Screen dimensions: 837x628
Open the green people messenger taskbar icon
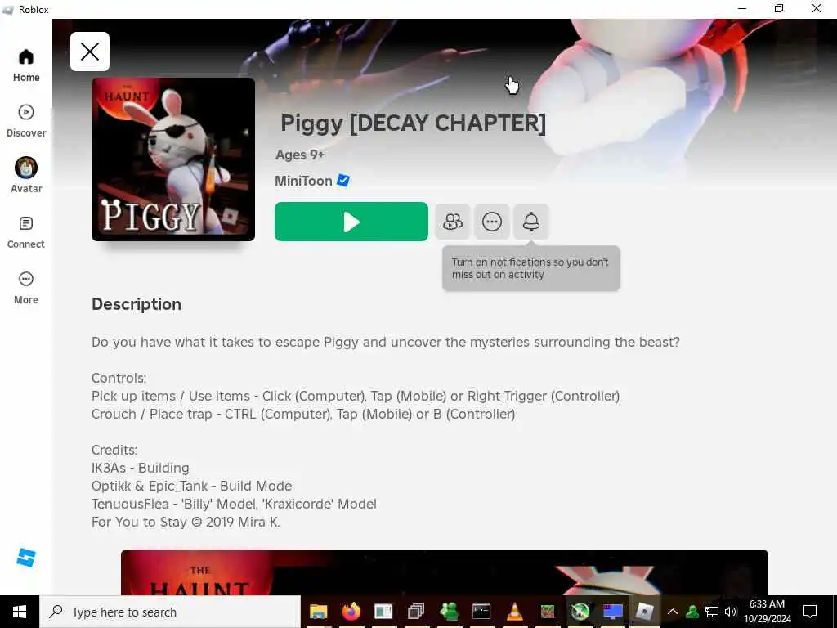coord(449,612)
